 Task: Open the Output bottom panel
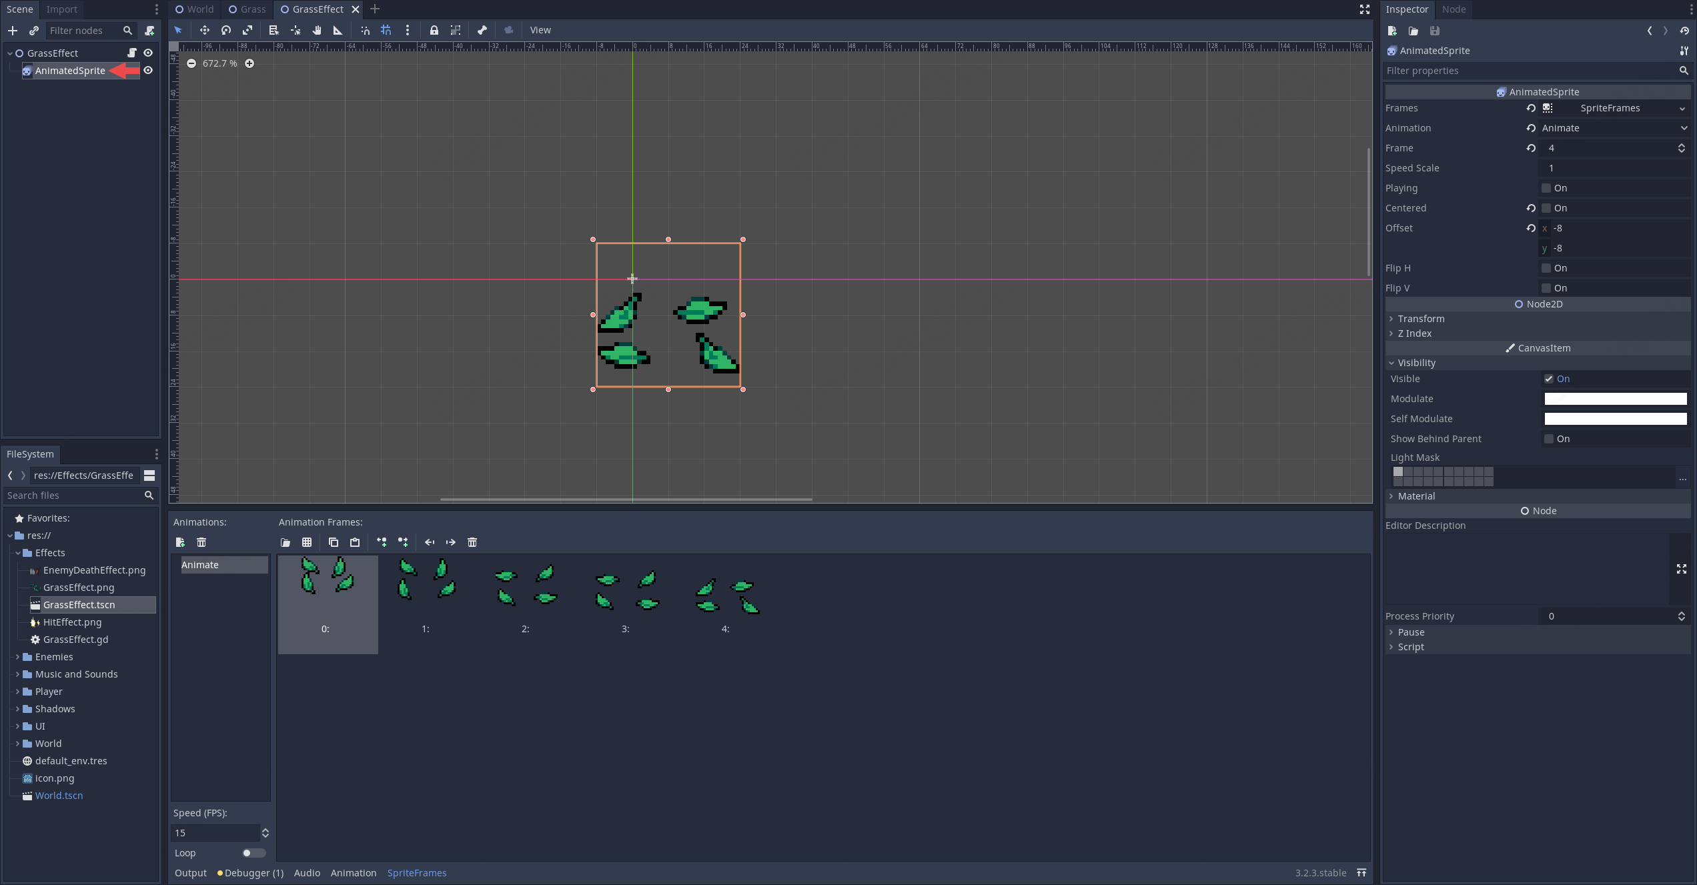coord(191,873)
